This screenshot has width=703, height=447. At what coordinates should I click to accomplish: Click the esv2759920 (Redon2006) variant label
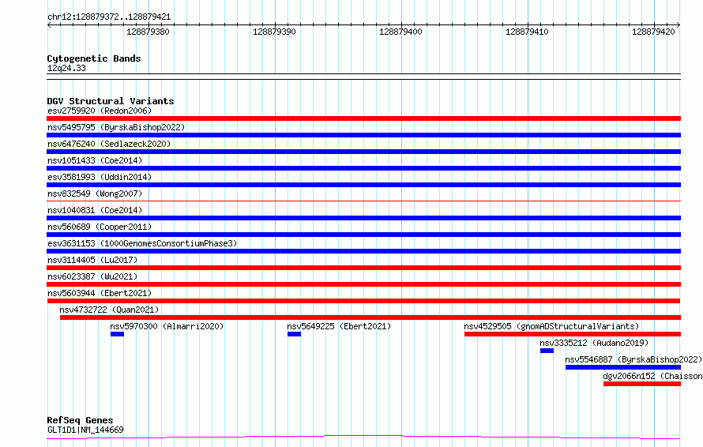100,111
